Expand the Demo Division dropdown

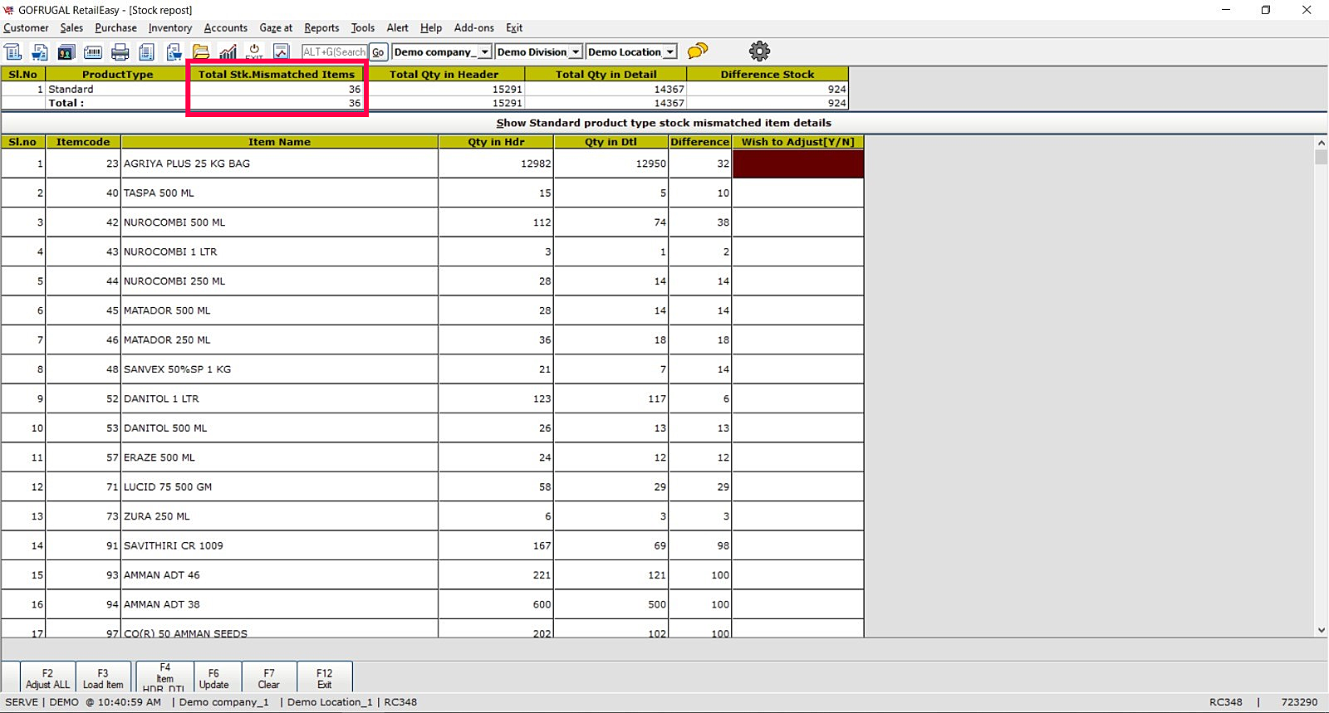click(575, 51)
